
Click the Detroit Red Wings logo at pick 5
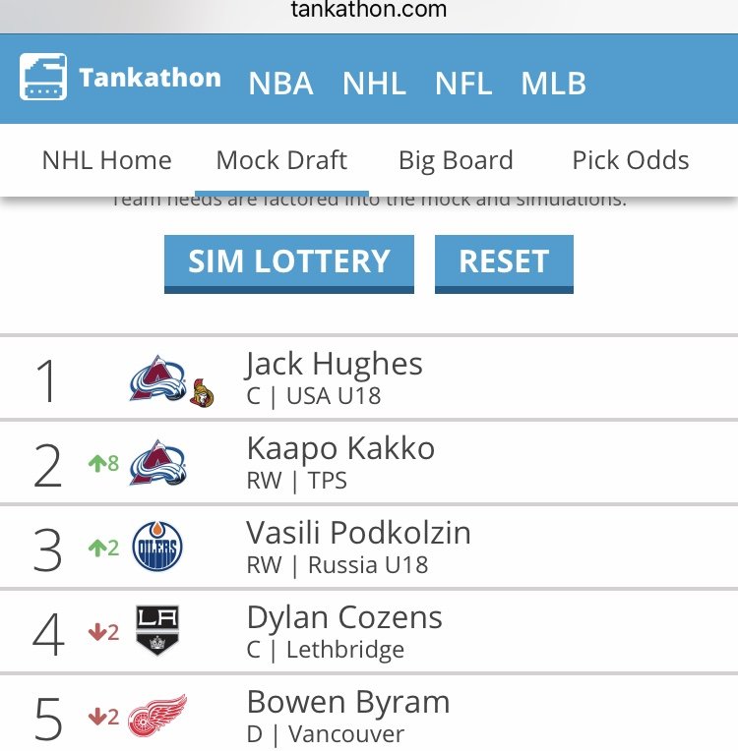157,716
